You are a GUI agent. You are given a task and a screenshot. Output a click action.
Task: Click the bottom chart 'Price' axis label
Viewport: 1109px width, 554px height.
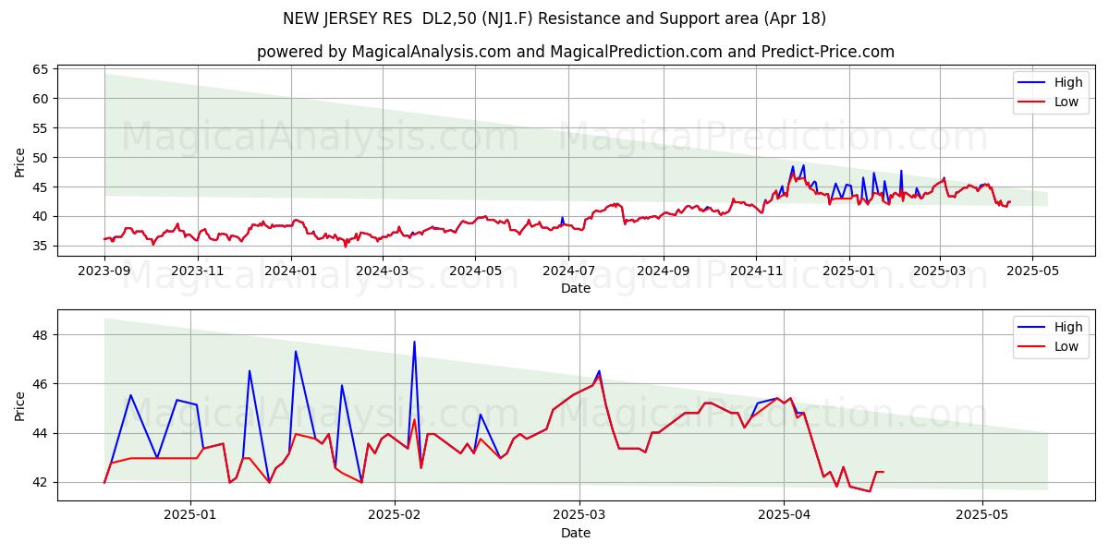coord(20,405)
